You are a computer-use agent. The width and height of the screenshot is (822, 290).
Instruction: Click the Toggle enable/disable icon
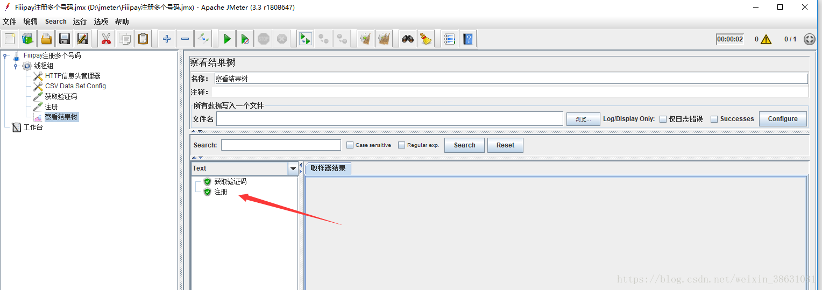203,39
